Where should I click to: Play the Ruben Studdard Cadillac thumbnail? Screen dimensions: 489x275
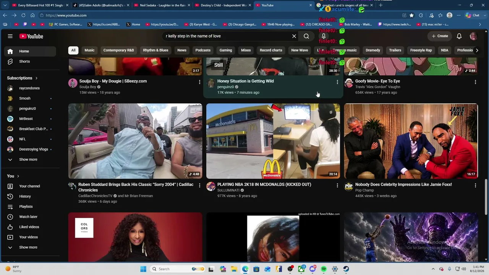coord(135,141)
